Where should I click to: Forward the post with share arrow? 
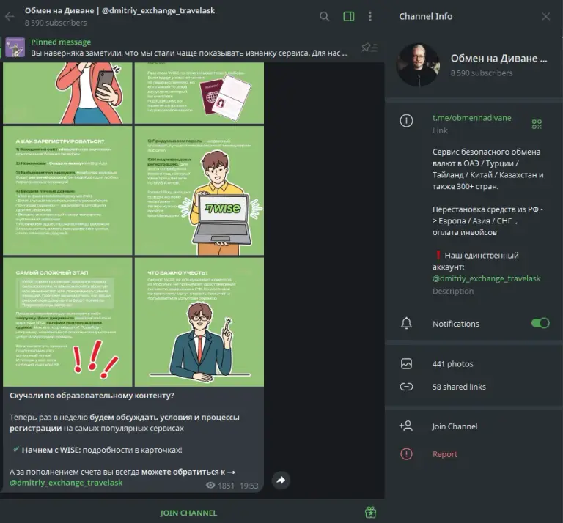[x=281, y=481]
